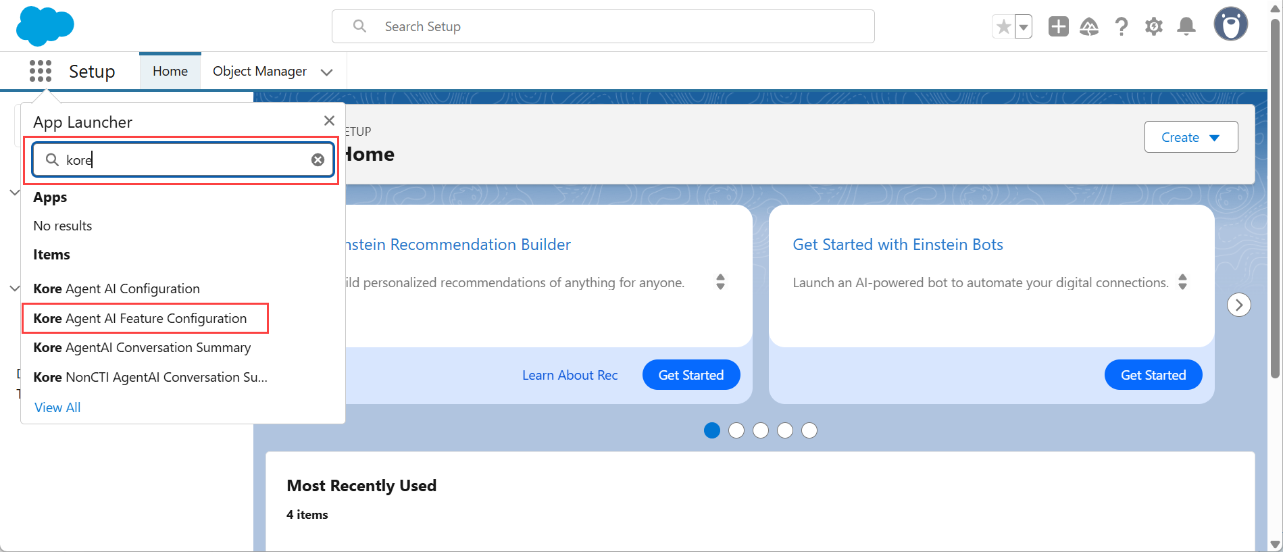This screenshot has height=552, width=1283.
Task: Open the Object Manager tab
Action: coord(259,71)
